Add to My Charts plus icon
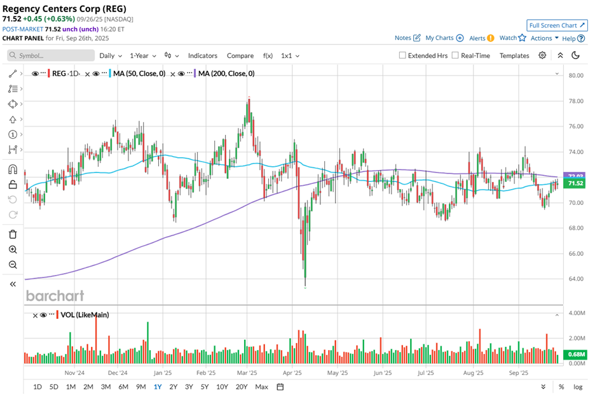 (x=460, y=38)
